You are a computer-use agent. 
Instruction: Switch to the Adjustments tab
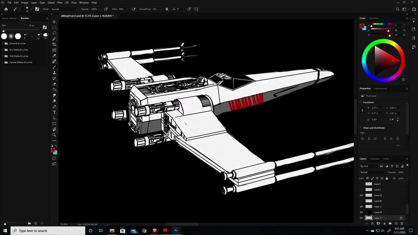click(380, 88)
